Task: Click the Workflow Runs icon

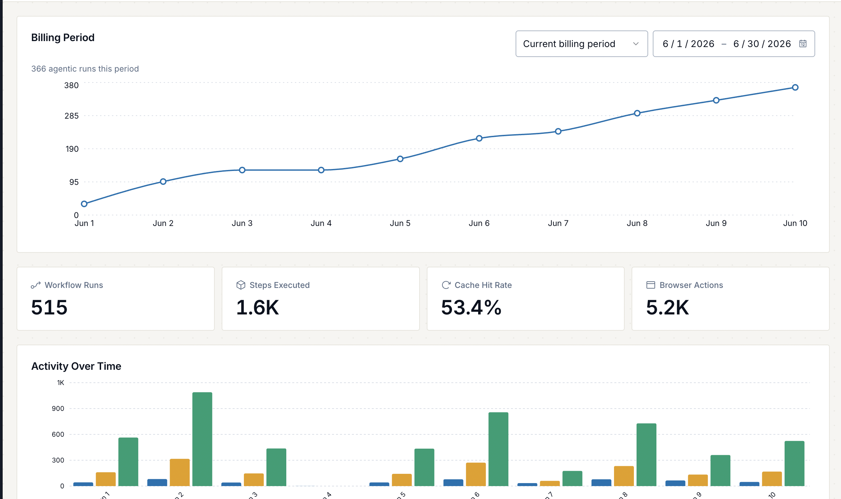Action: pyautogui.click(x=36, y=285)
